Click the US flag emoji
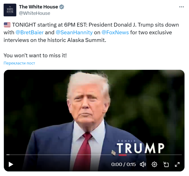 [x=7, y=25]
